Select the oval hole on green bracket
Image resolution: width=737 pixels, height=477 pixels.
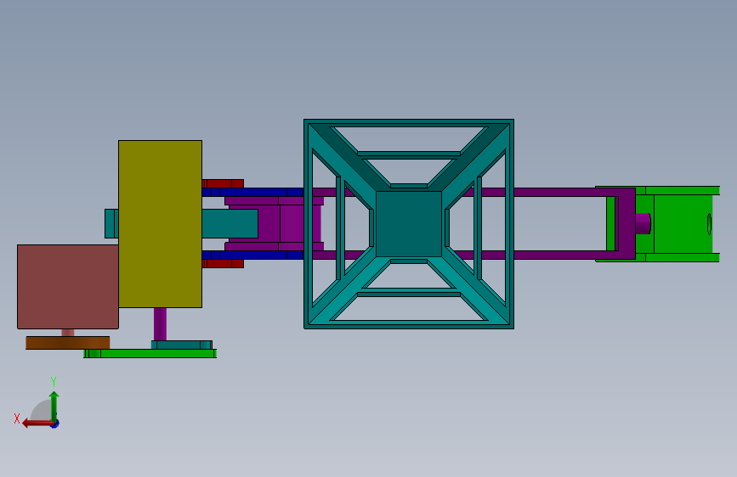tap(709, 223)
